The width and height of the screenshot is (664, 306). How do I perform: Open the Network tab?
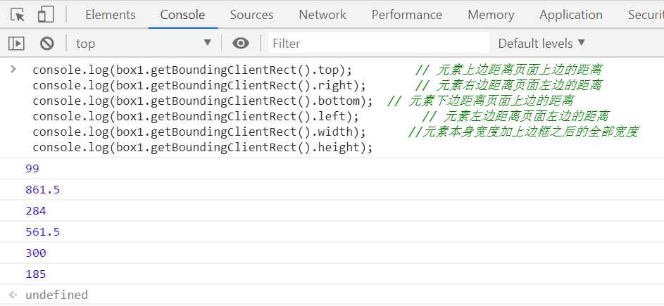[x=322, y=15]
